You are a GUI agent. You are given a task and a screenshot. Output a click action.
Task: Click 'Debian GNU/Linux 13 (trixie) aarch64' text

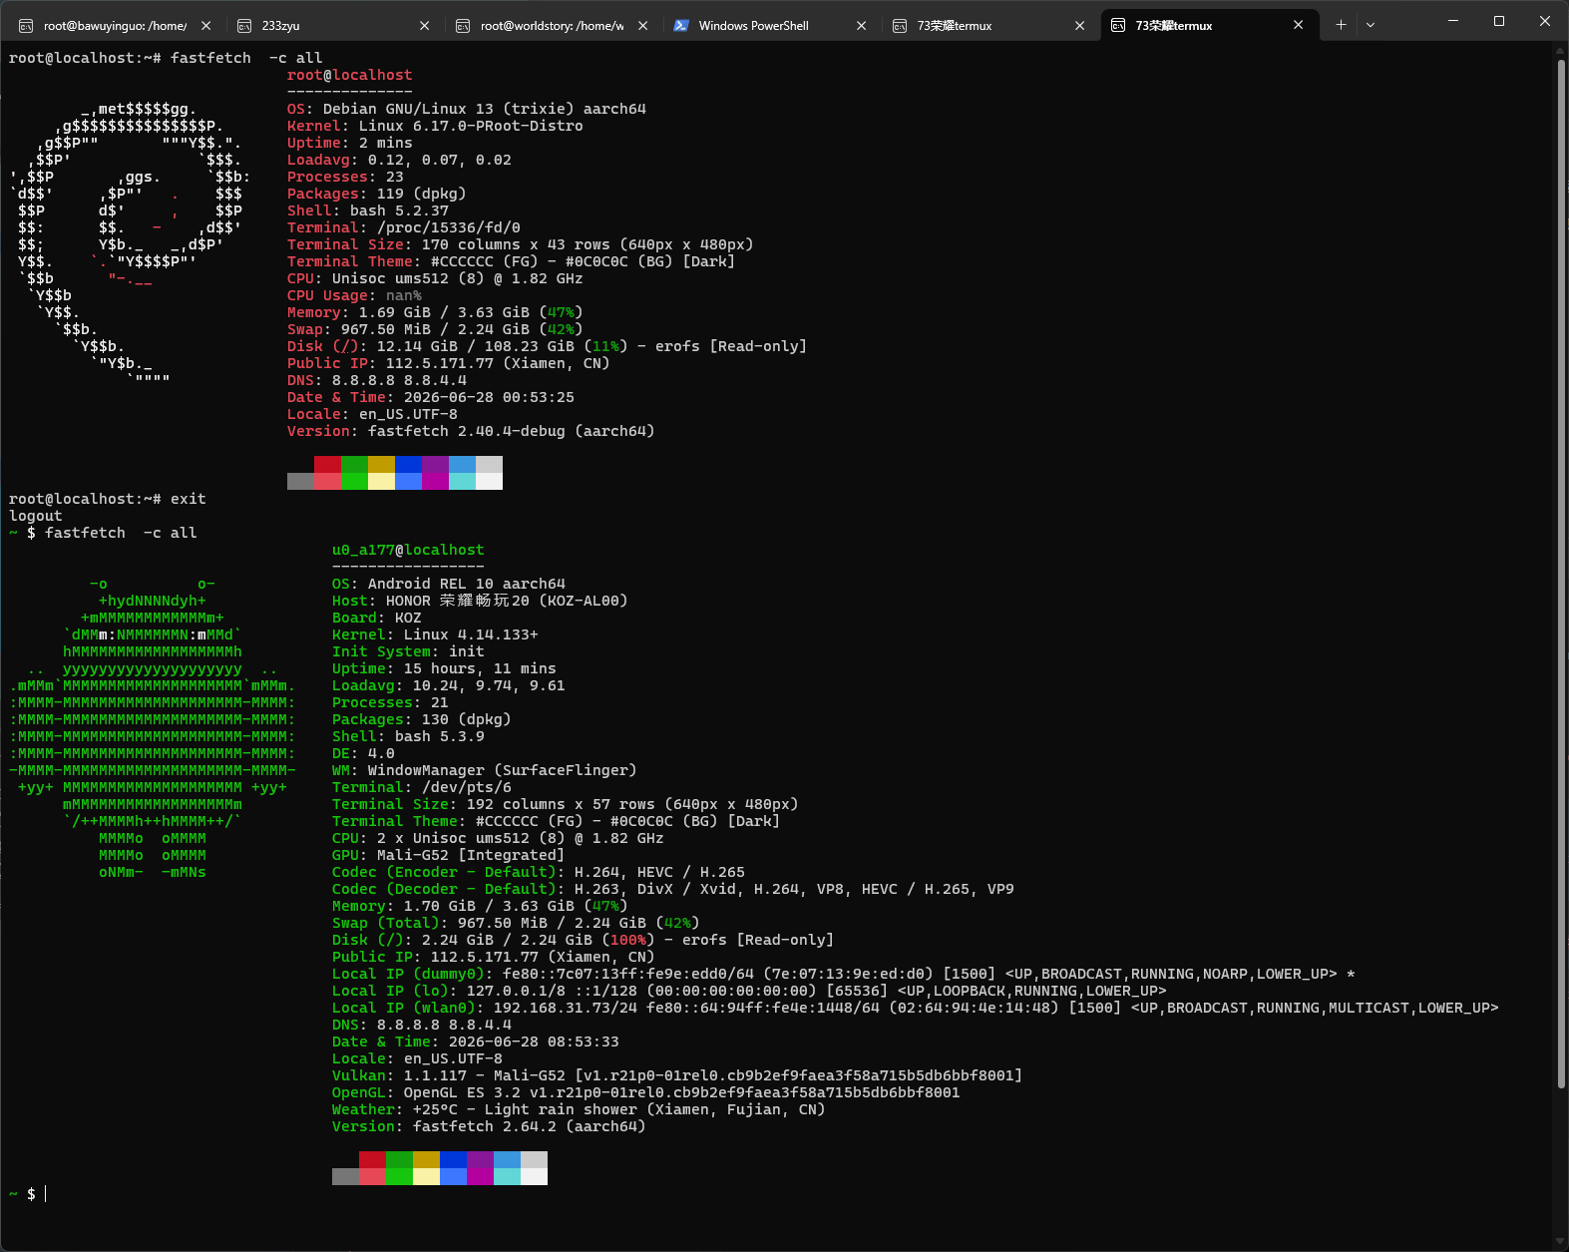485,109
